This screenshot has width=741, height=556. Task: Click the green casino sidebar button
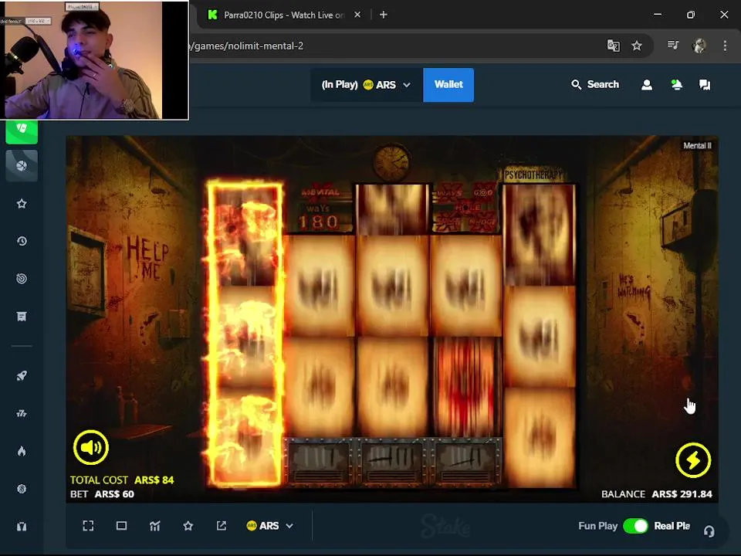pos(22,131)
